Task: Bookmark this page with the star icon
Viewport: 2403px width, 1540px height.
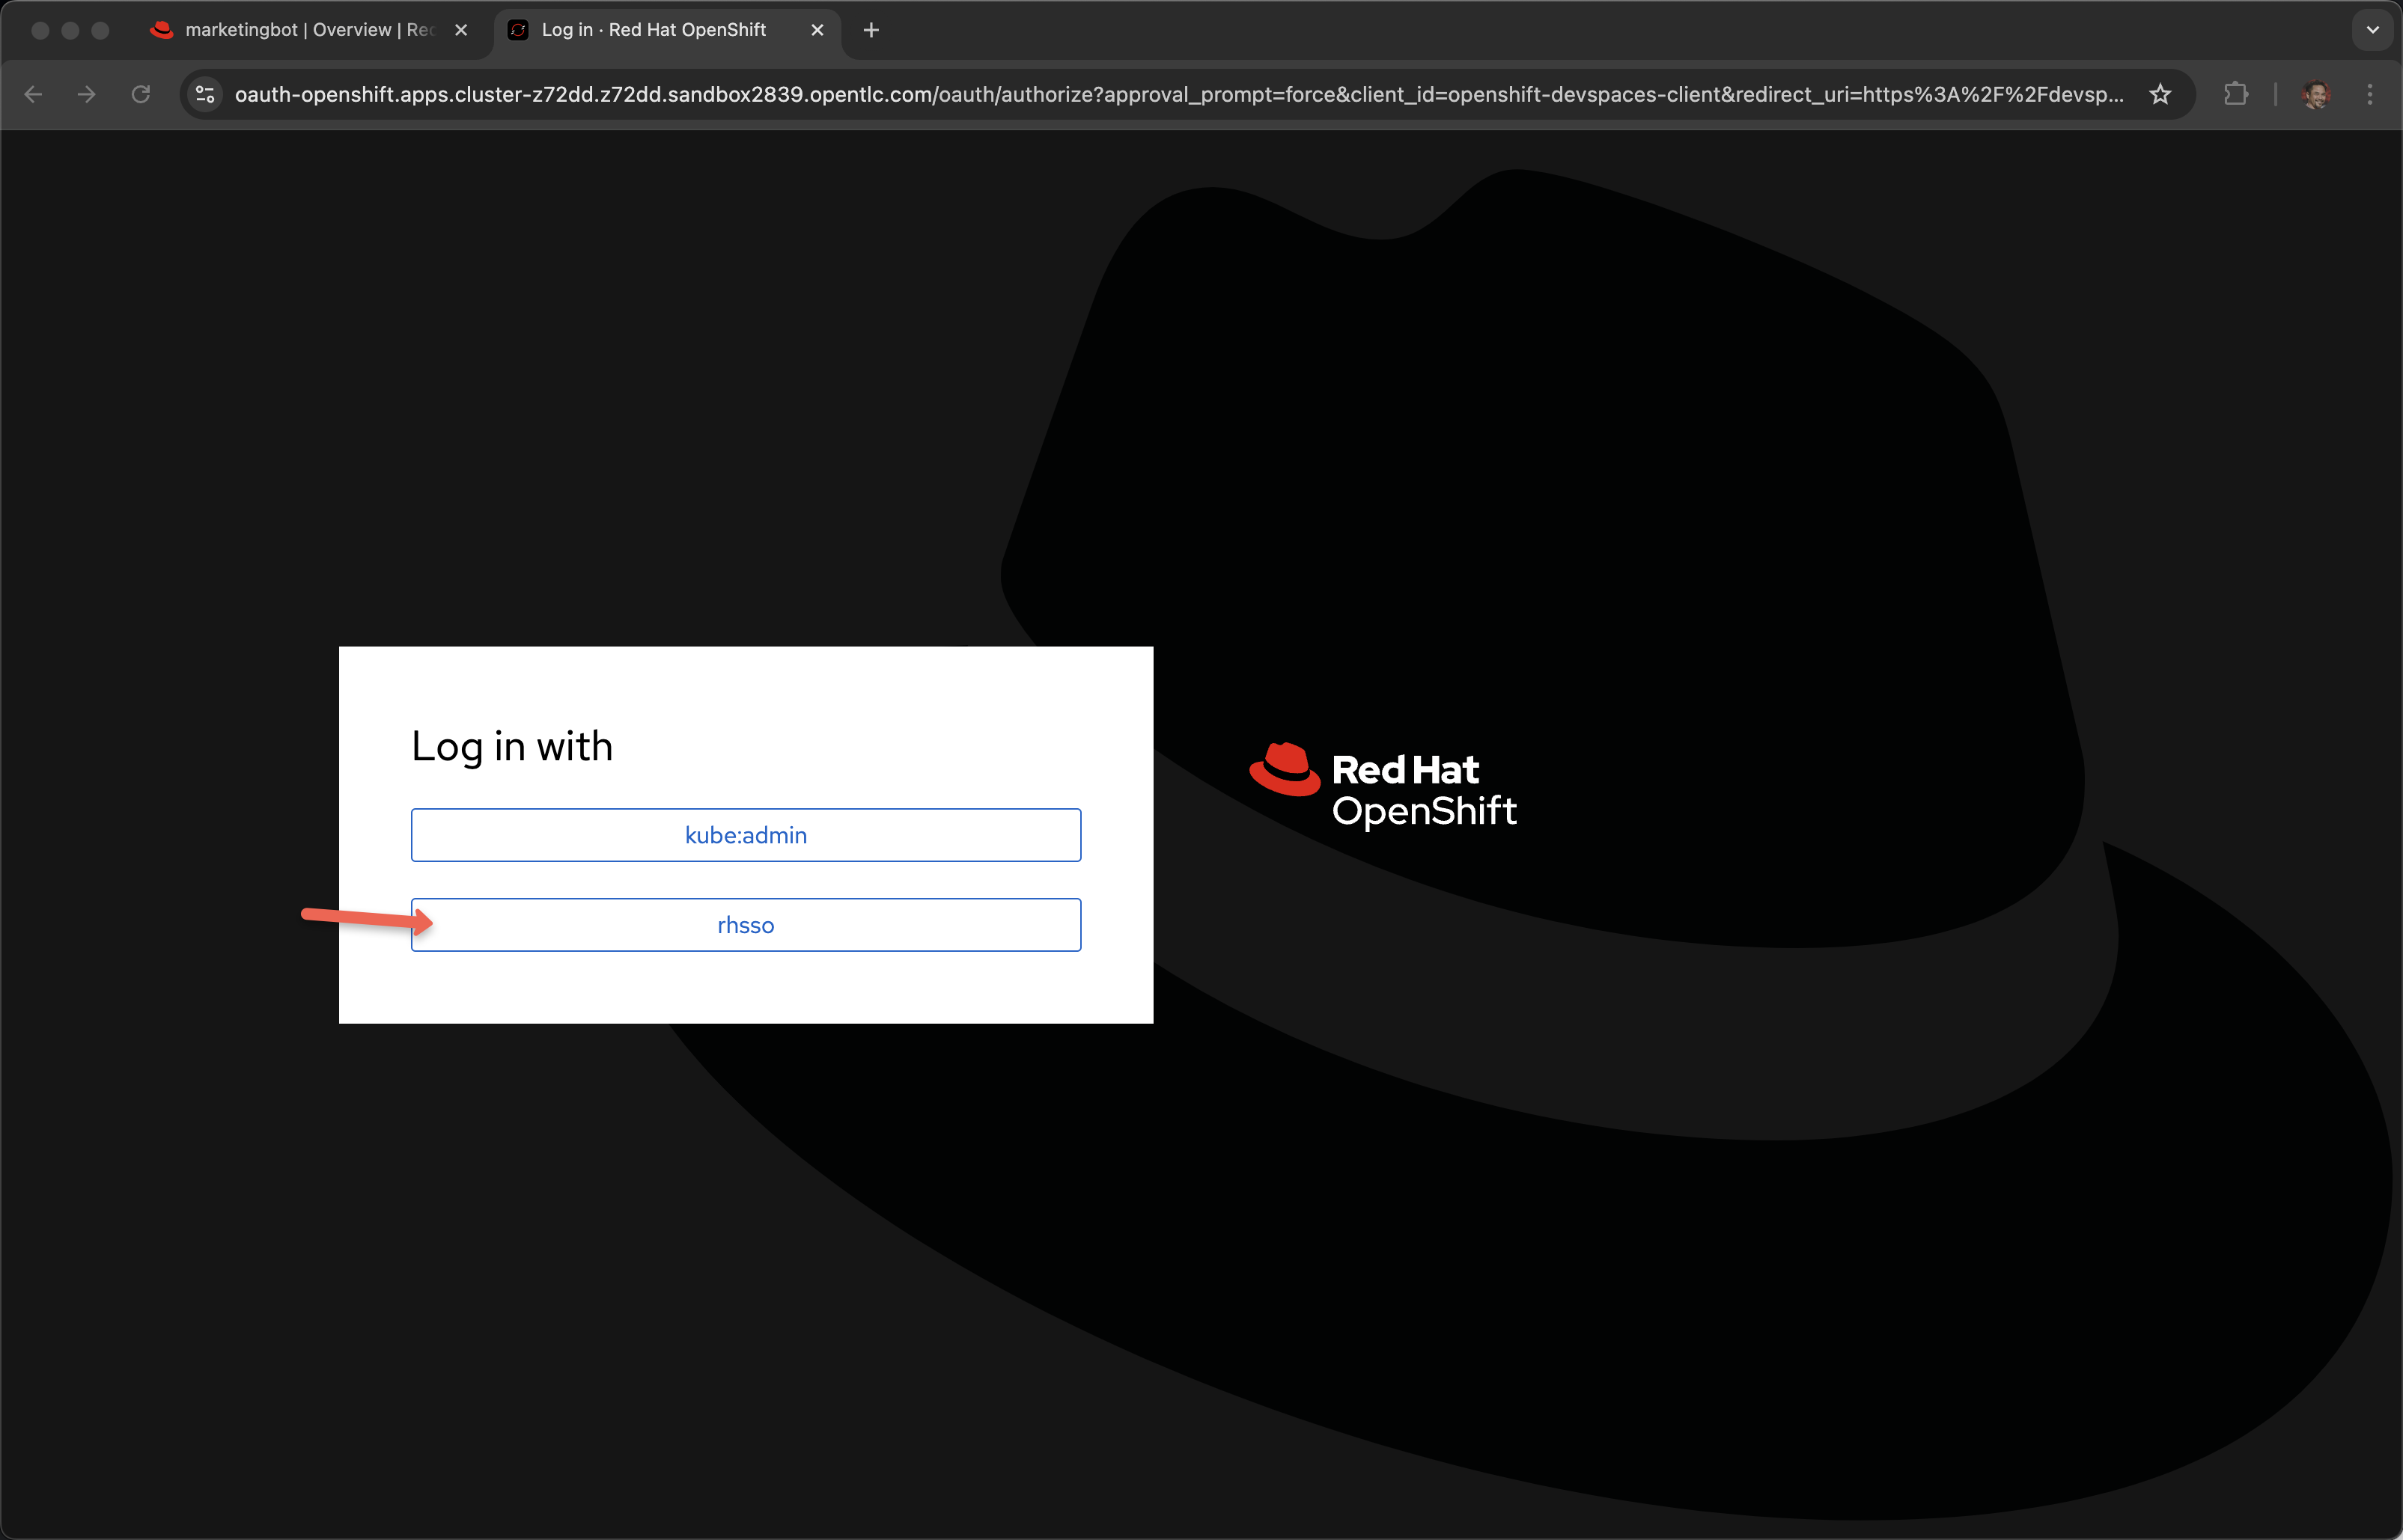Action: point(2160,94)
